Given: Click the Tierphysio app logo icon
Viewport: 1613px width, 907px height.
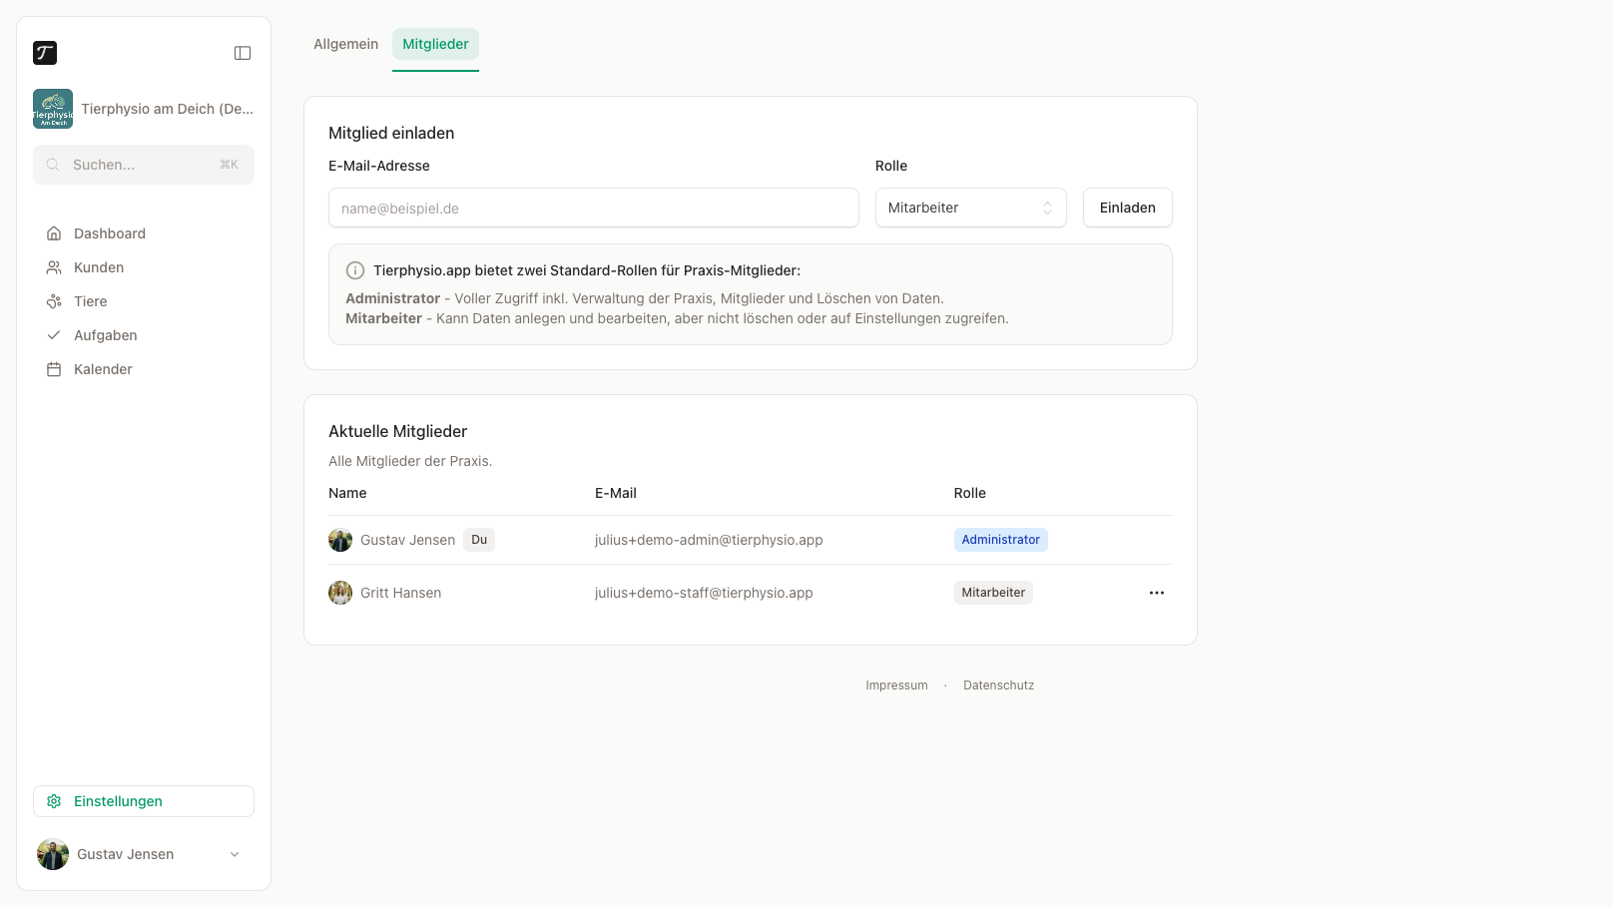Looking at the screenshot, I should (x=45, y=53).
